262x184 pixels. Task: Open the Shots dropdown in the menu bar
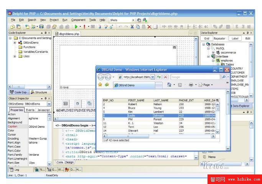point(133,20)
